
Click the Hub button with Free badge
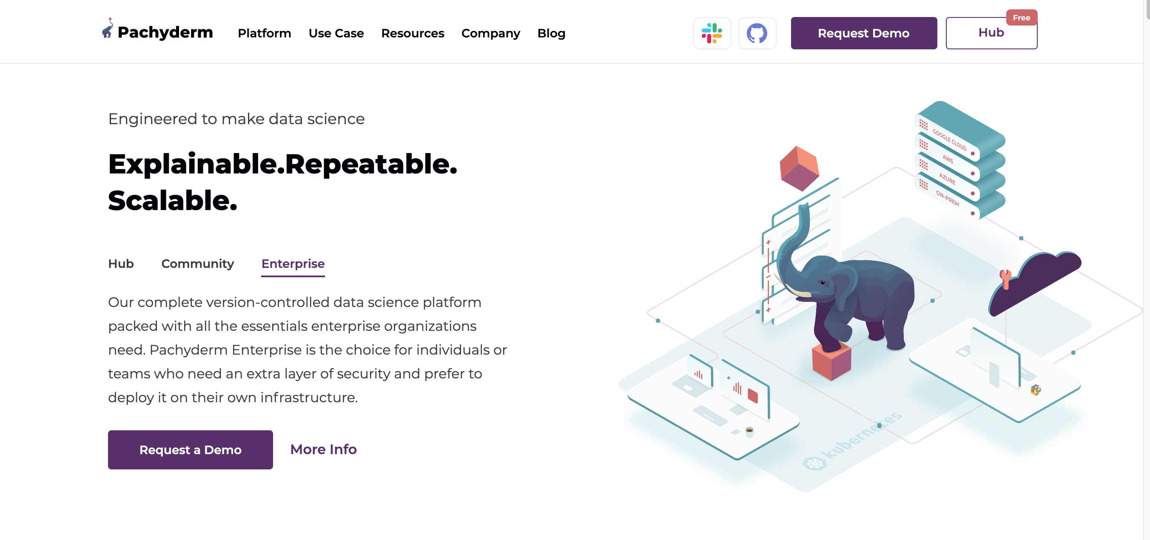point(991,32)
